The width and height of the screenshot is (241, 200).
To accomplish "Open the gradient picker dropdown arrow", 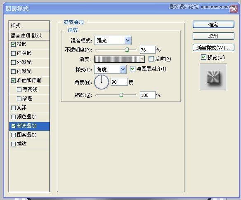I will coord(142,59).
